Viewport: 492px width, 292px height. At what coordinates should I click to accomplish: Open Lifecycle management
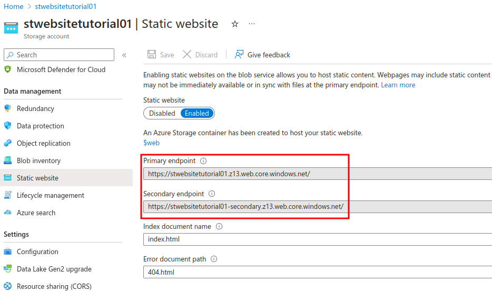coord(51,195)
